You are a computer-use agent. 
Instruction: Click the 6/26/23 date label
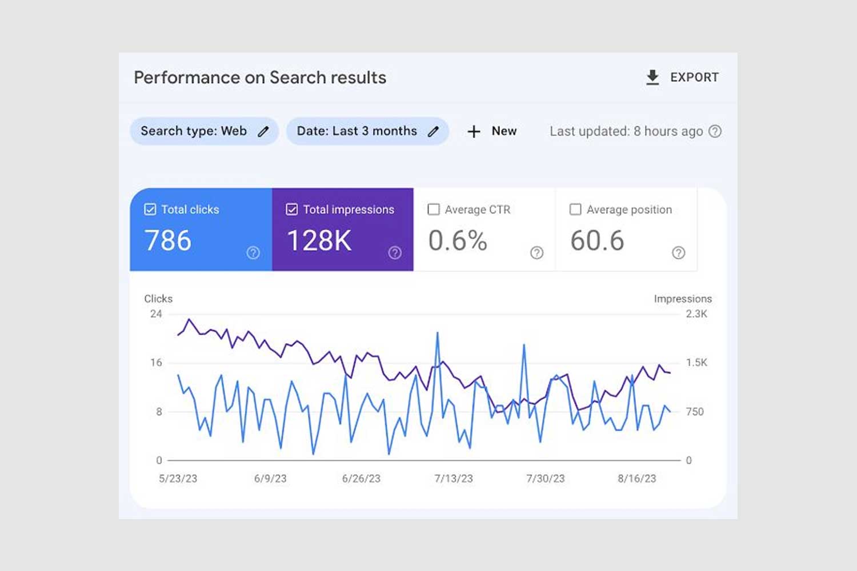(361, 478)
